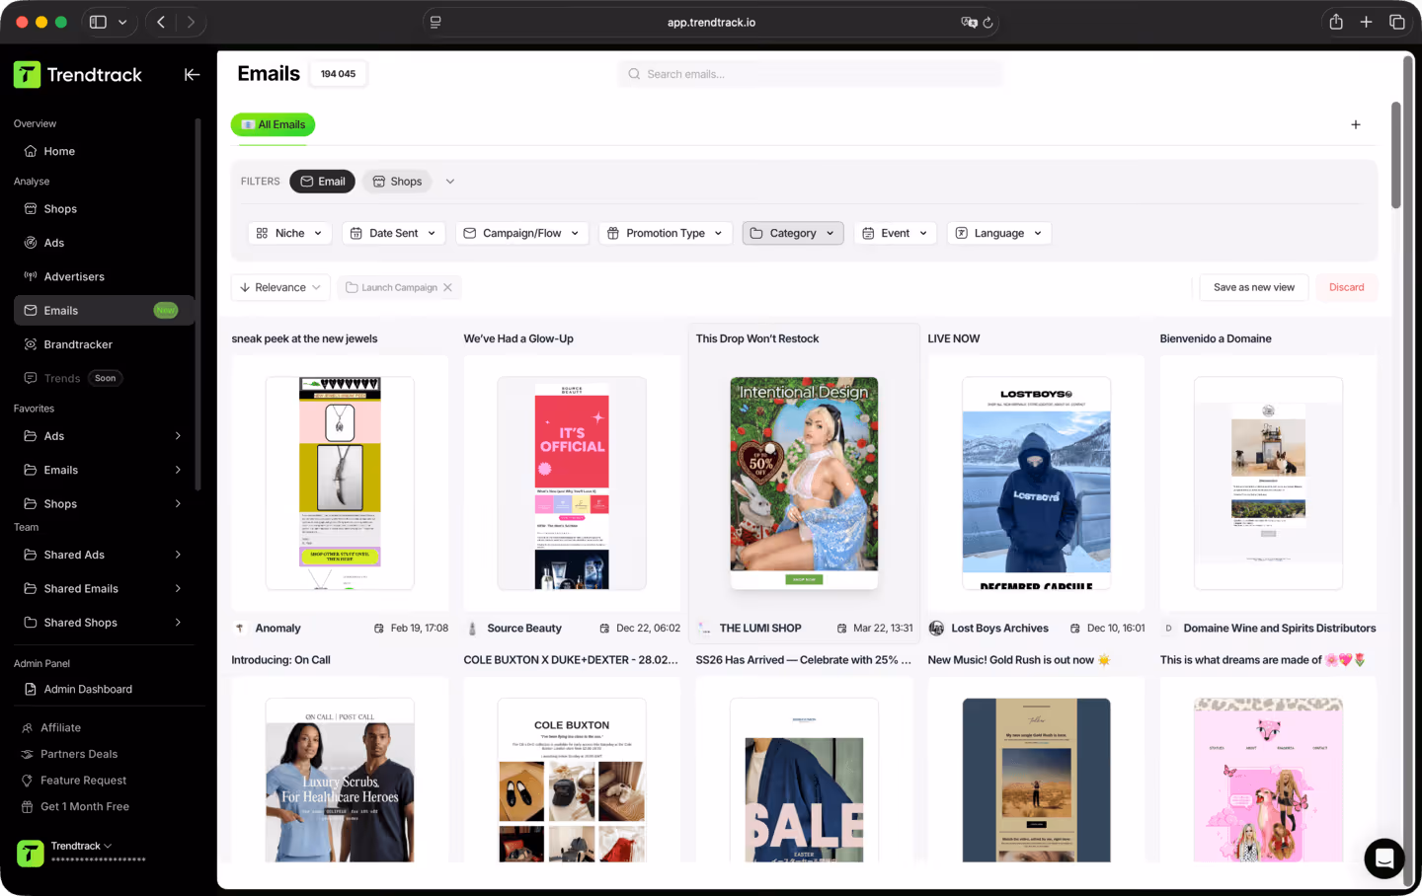The width and height of the screenshot is (1422, 896).
Task: Open 'SS26 Has Arrived' email thumbnail
Action: (804, 780)
